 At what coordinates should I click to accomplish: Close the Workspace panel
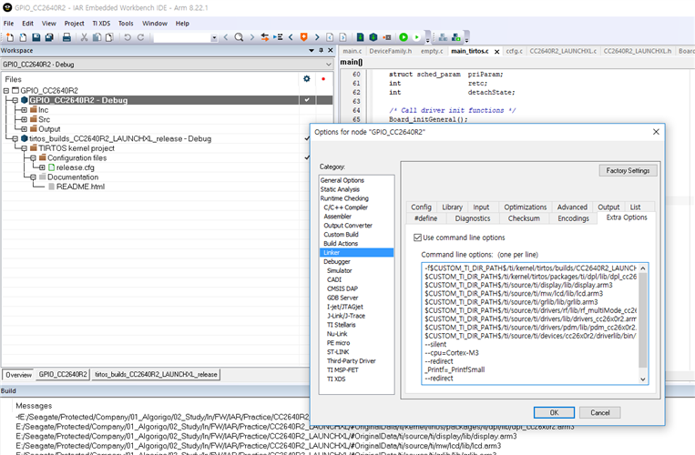(331, 50)
